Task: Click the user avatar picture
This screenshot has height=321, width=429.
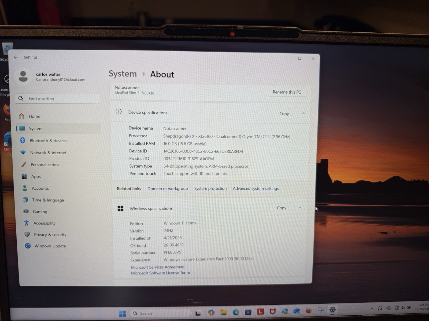Action: click(x=23, y=76)
